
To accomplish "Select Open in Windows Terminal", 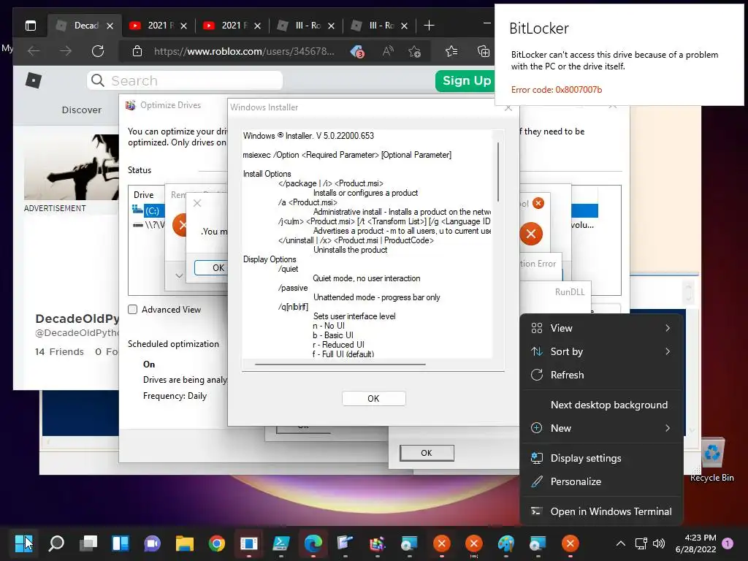I will pyautogui.click(x=601, y=511).
